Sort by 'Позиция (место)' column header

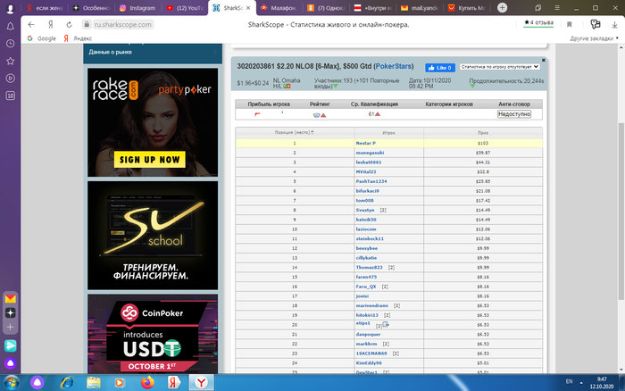[x=294, y=132]
